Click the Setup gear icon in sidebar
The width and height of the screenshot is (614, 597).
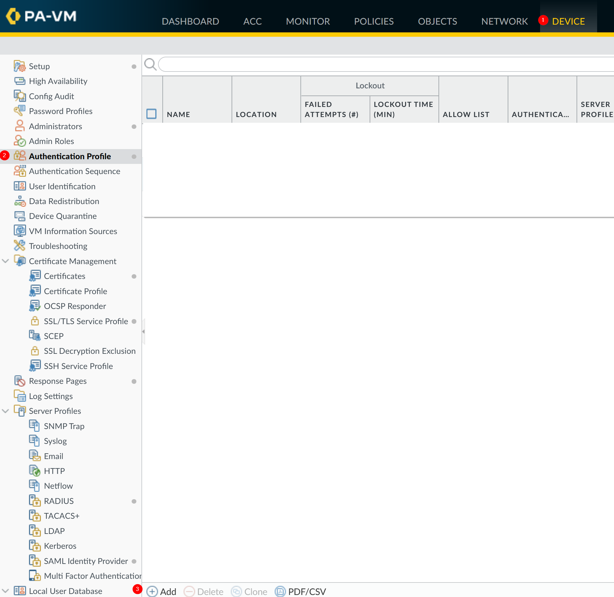point(20,66)
